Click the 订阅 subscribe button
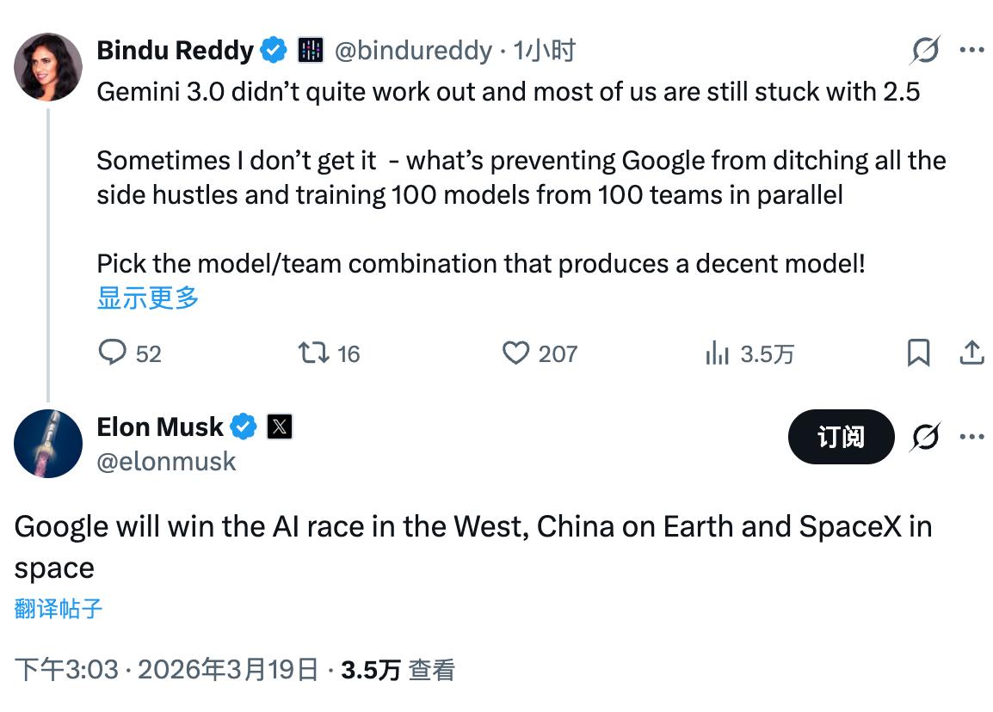The width and height of the screenshot is (993, 712). tap(841, 437)
